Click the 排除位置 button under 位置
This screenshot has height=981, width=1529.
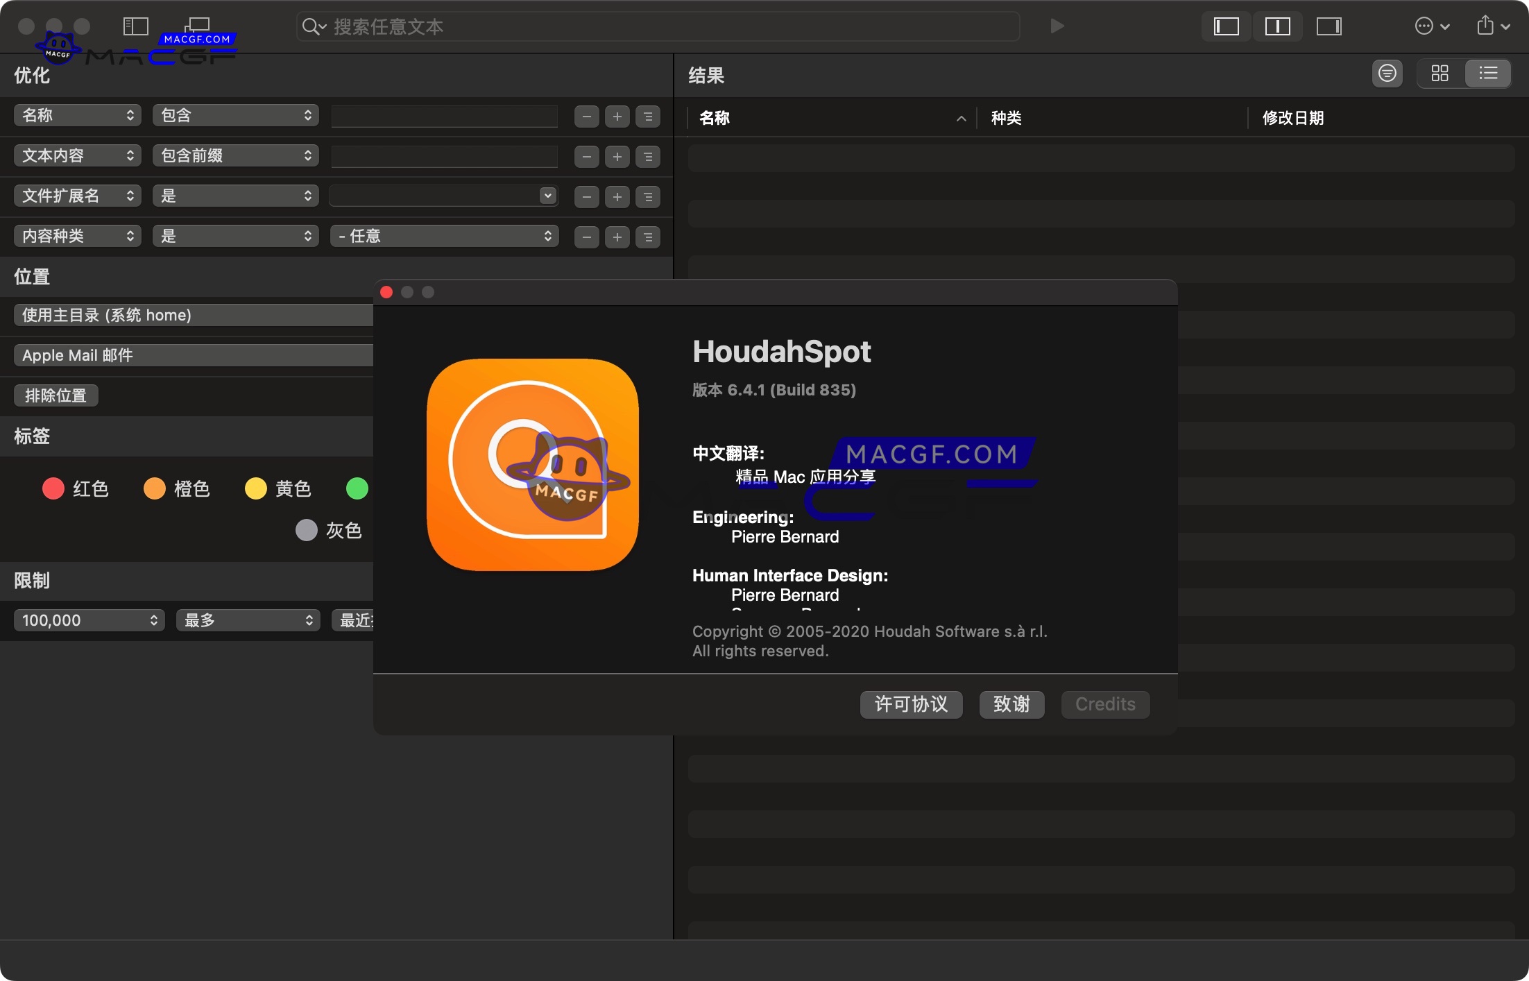(55, 395)
